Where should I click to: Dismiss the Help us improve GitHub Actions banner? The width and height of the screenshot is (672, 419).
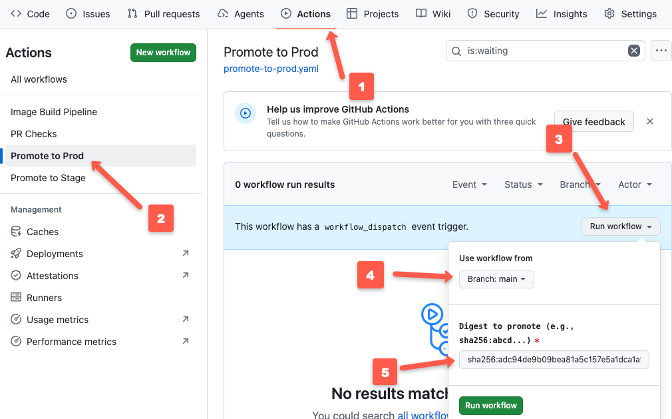[x=650, y=121]
